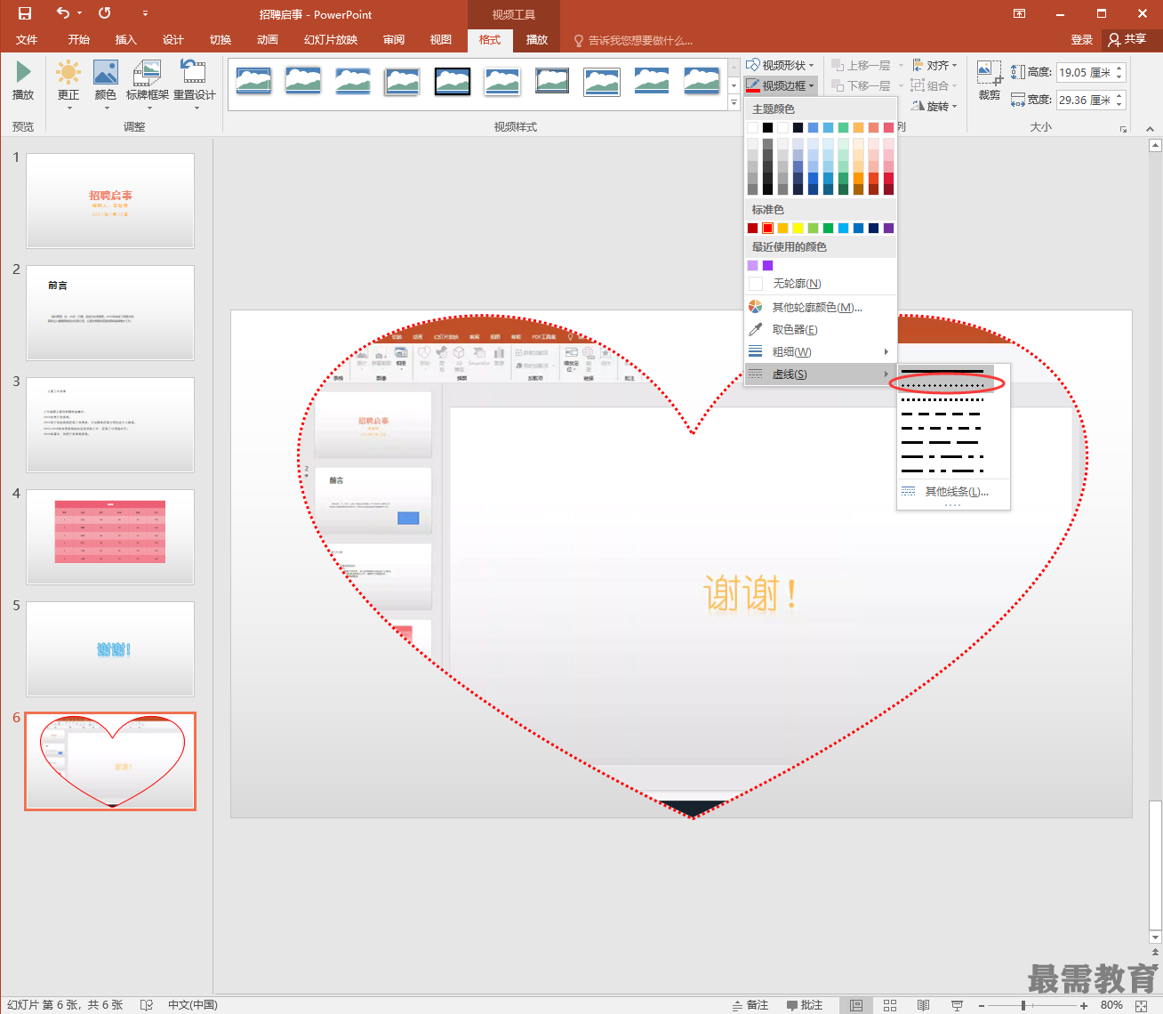
Task: Toggle the Notes (备注) pane
Action: (750, 1004)
